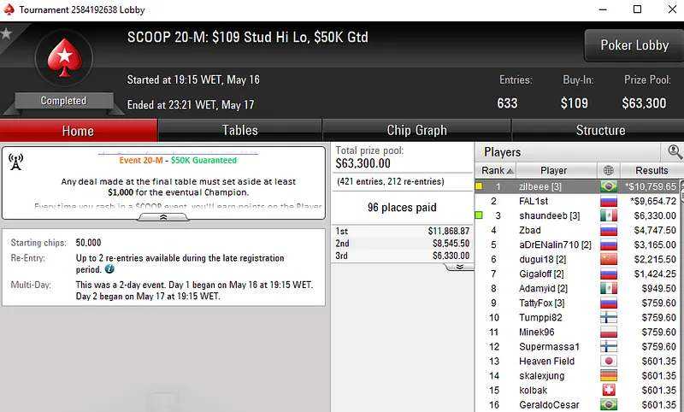This screenshot has width=684, height=412.
Task: Click the Brazil flag beside zilbeee
Action: (x=609, y=186)
